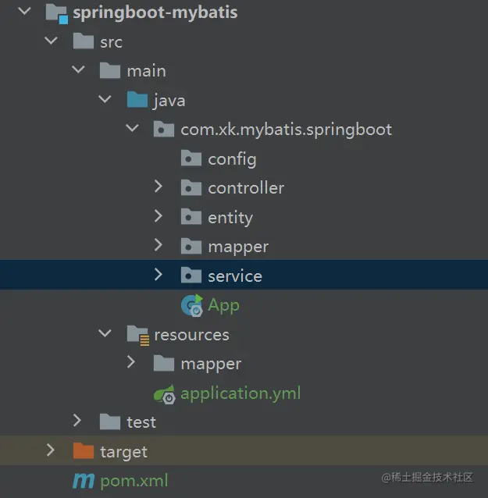Screen dimensions: 488x498
Task: Collapse the resources folder
Action: click(x=105, y=334)
